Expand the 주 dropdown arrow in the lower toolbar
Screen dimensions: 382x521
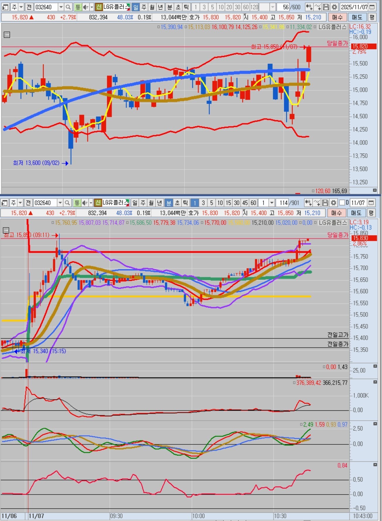point(20,203)
